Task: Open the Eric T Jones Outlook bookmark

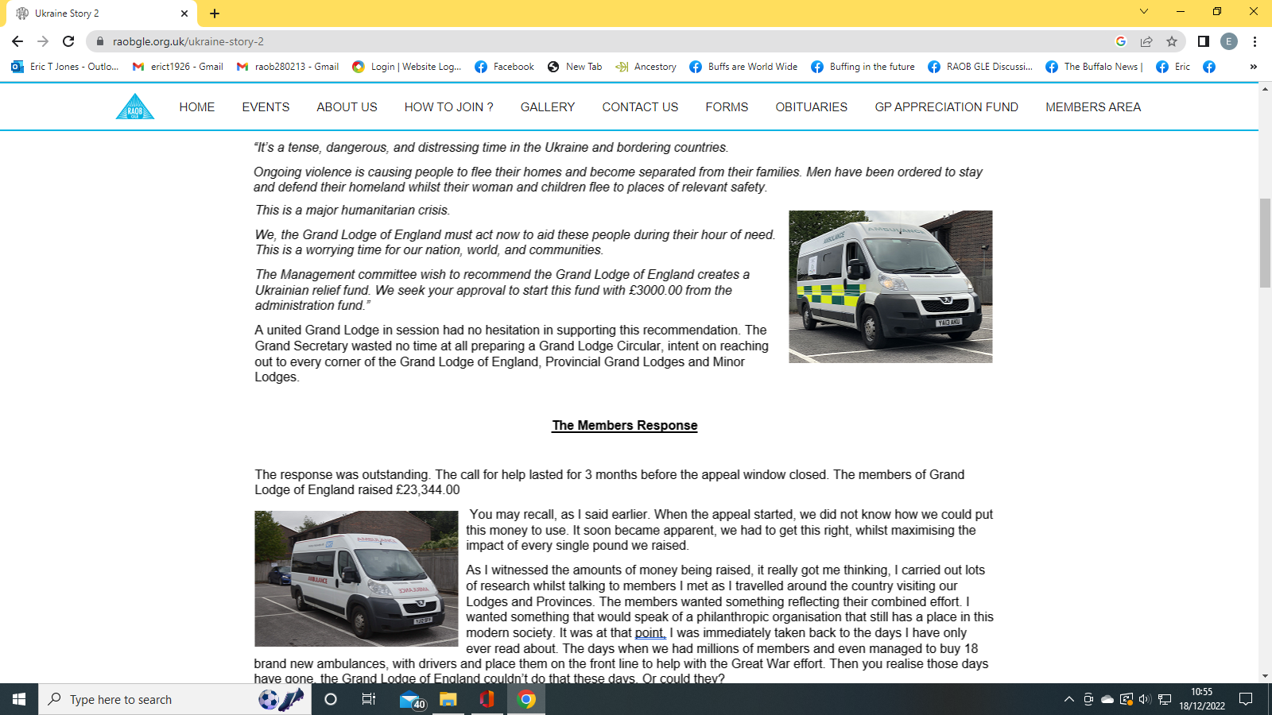Action: click(x=65, y=67)
